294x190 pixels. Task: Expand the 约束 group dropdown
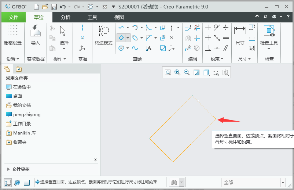coord(217,59)
